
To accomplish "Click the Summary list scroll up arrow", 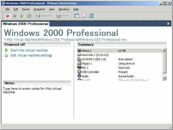I will tap(164, 50).
